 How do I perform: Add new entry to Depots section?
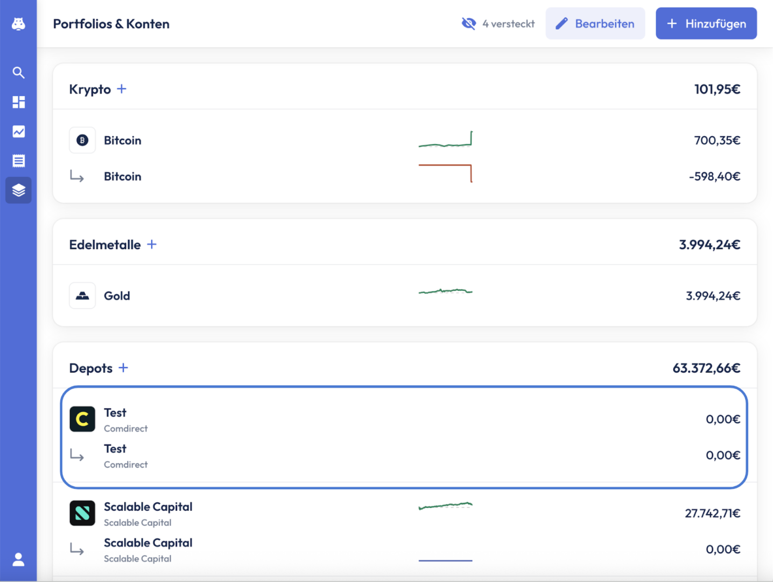point(123,368)
